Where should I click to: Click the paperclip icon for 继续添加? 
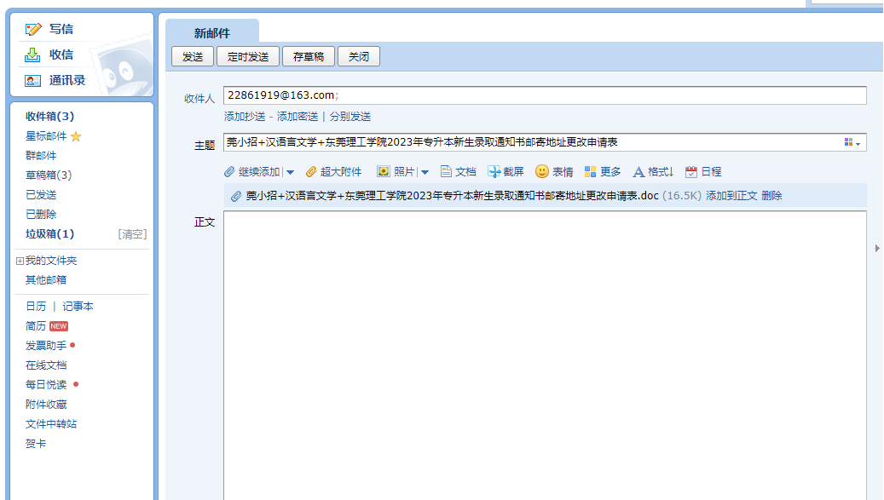coord(229,172)
